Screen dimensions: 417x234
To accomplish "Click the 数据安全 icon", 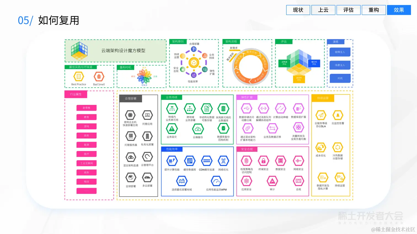I will pos(280,161).
